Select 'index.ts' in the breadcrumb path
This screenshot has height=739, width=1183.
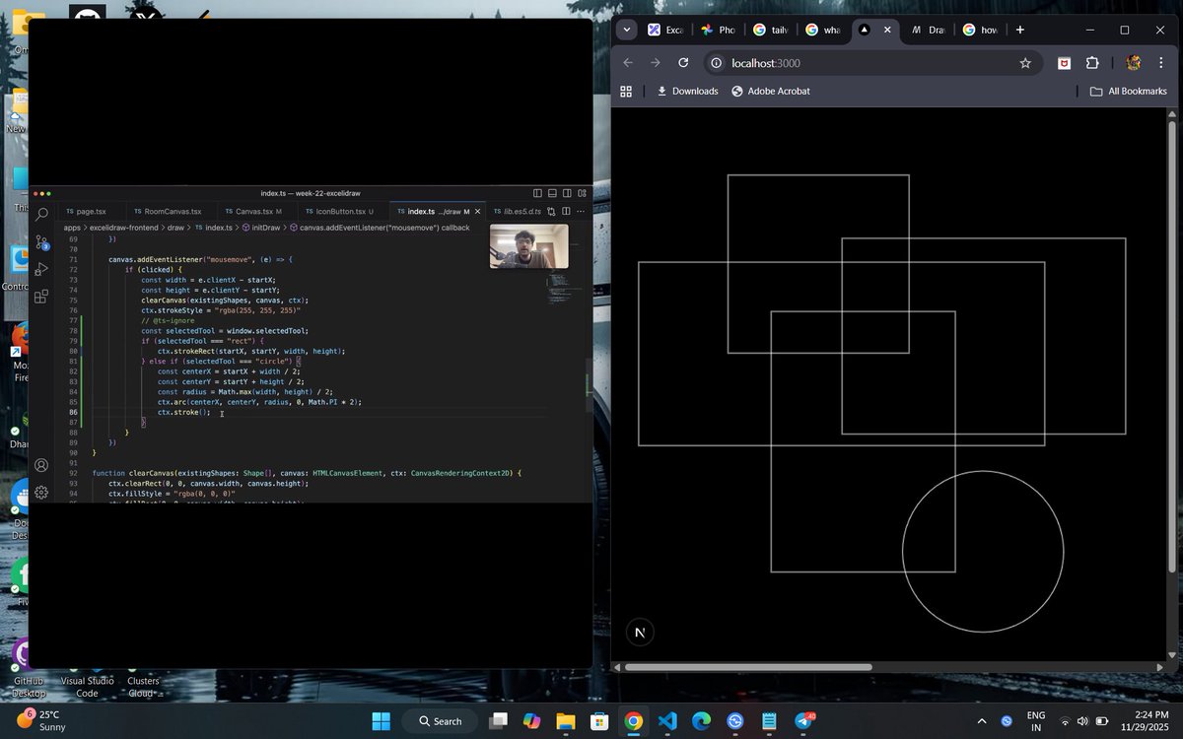pyautogui.click(x=214, y=228)
